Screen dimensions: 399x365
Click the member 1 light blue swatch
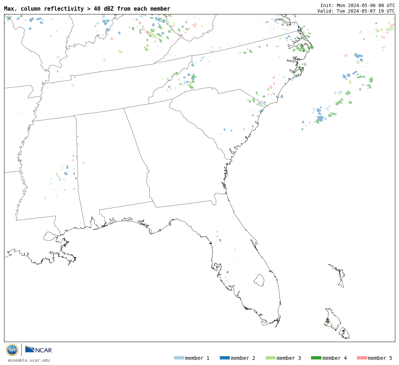coord(179,358)
